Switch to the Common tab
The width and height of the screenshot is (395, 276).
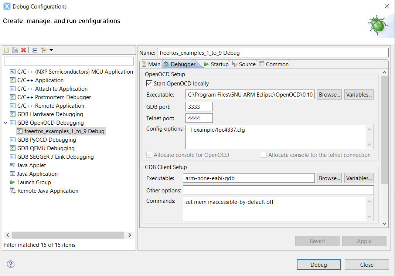tap(274, 64)
